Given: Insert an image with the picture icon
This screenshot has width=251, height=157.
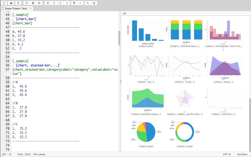Looking at the screenshot, I should click(94, 3).
